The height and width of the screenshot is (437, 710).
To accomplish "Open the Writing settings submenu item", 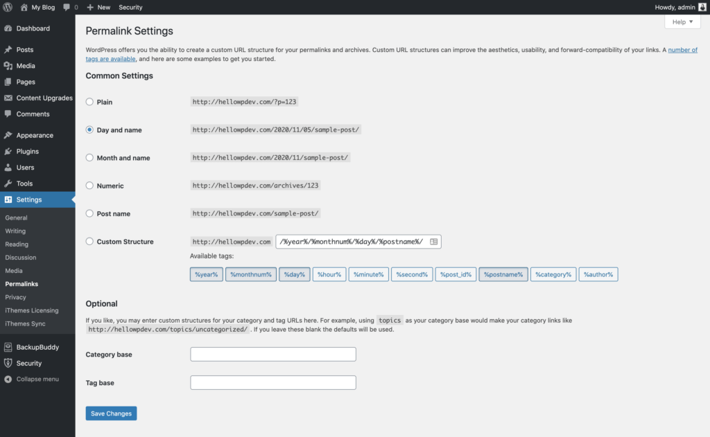I will tap(15, 231).
